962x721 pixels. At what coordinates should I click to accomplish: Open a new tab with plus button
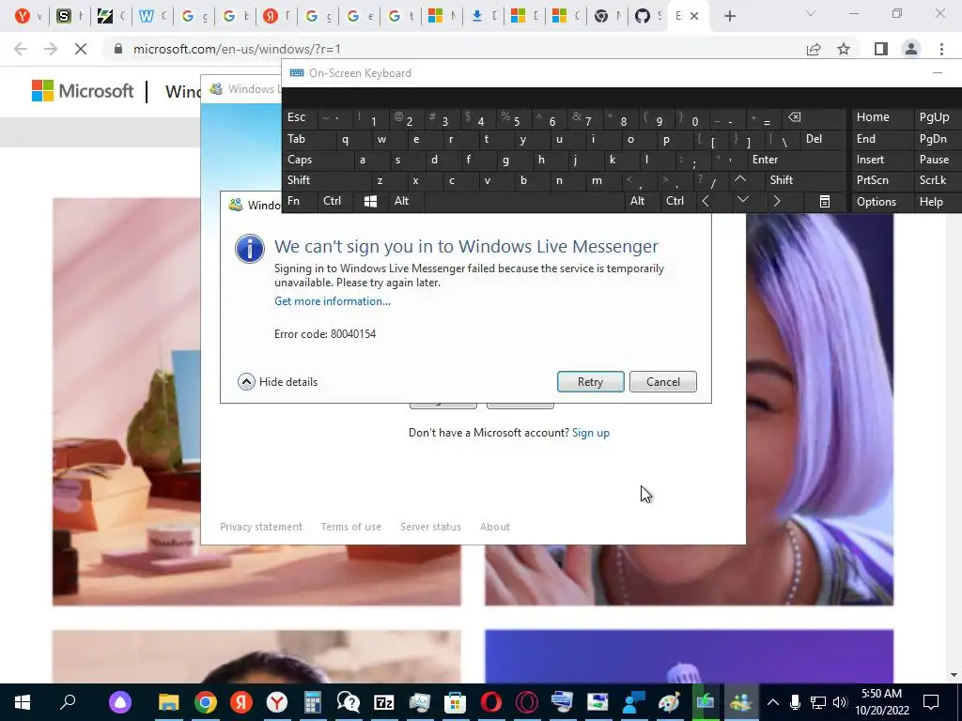729,16
